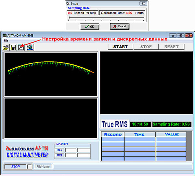Maximize the AKTAKOM AM-1038 window
This screenshot has height=176, width=195.
coord(181,36)
